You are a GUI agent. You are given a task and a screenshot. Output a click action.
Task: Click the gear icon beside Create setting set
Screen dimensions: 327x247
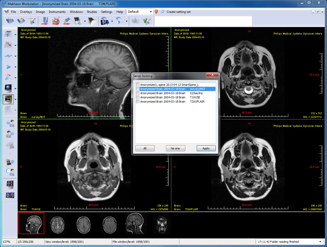click(x=162, y=12)
